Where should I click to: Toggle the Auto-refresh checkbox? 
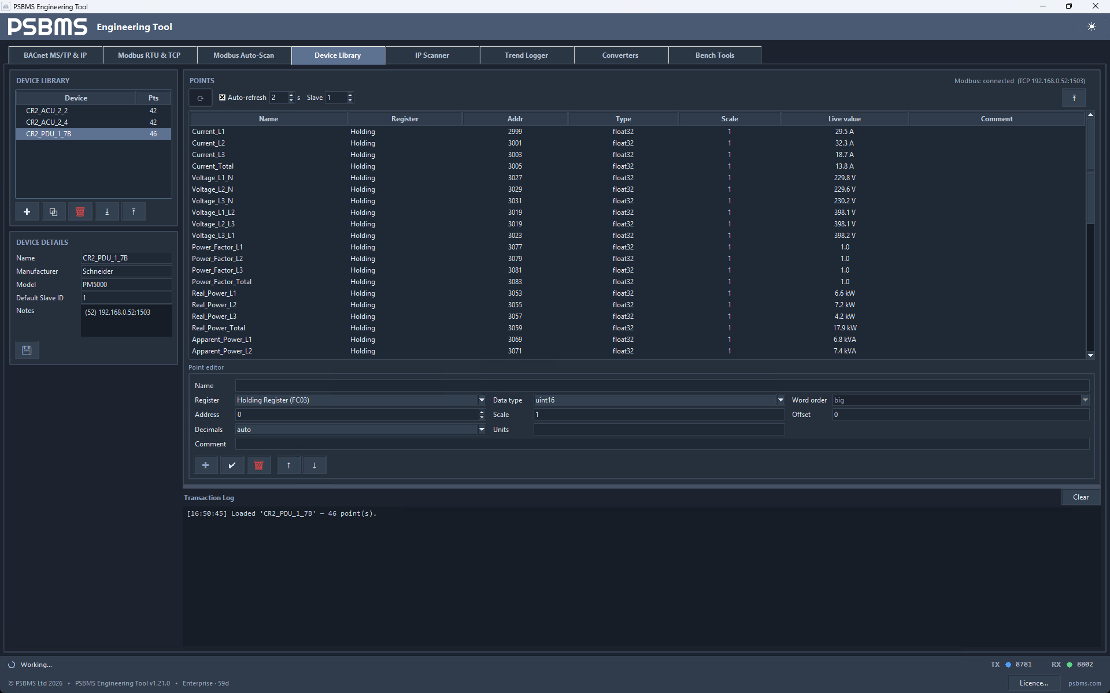(x=223, y=98)
